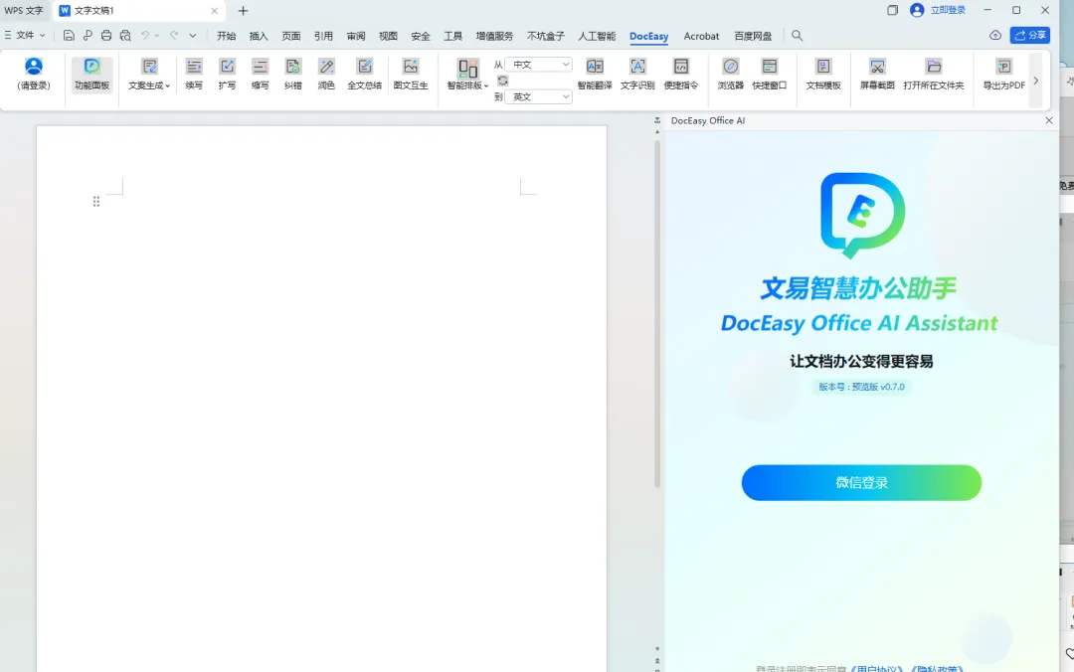Open the 百度网盘 tab
The width and height of the screenshot is (1074, 672).
(x=753, y=36)
